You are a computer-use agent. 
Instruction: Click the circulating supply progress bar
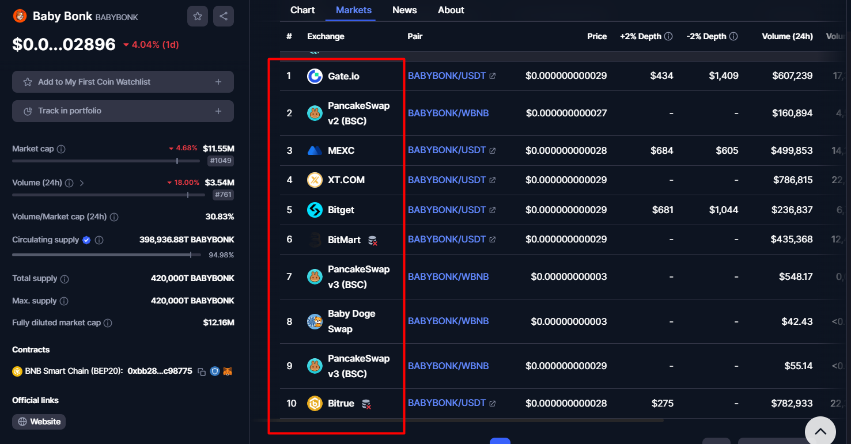tap(107, 255)
